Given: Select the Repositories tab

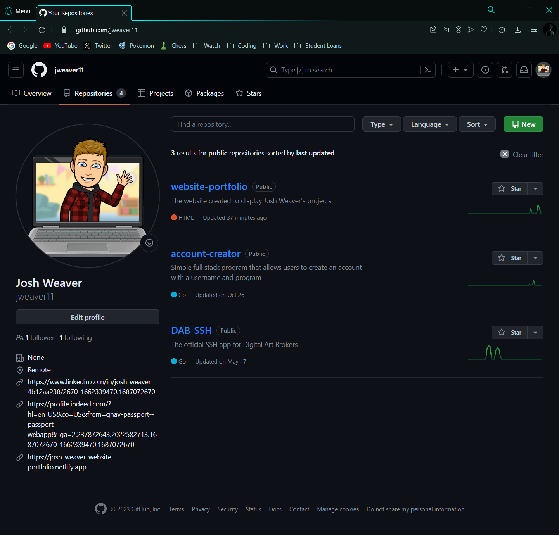Looking at the screenshot, I should coord(95,93).
